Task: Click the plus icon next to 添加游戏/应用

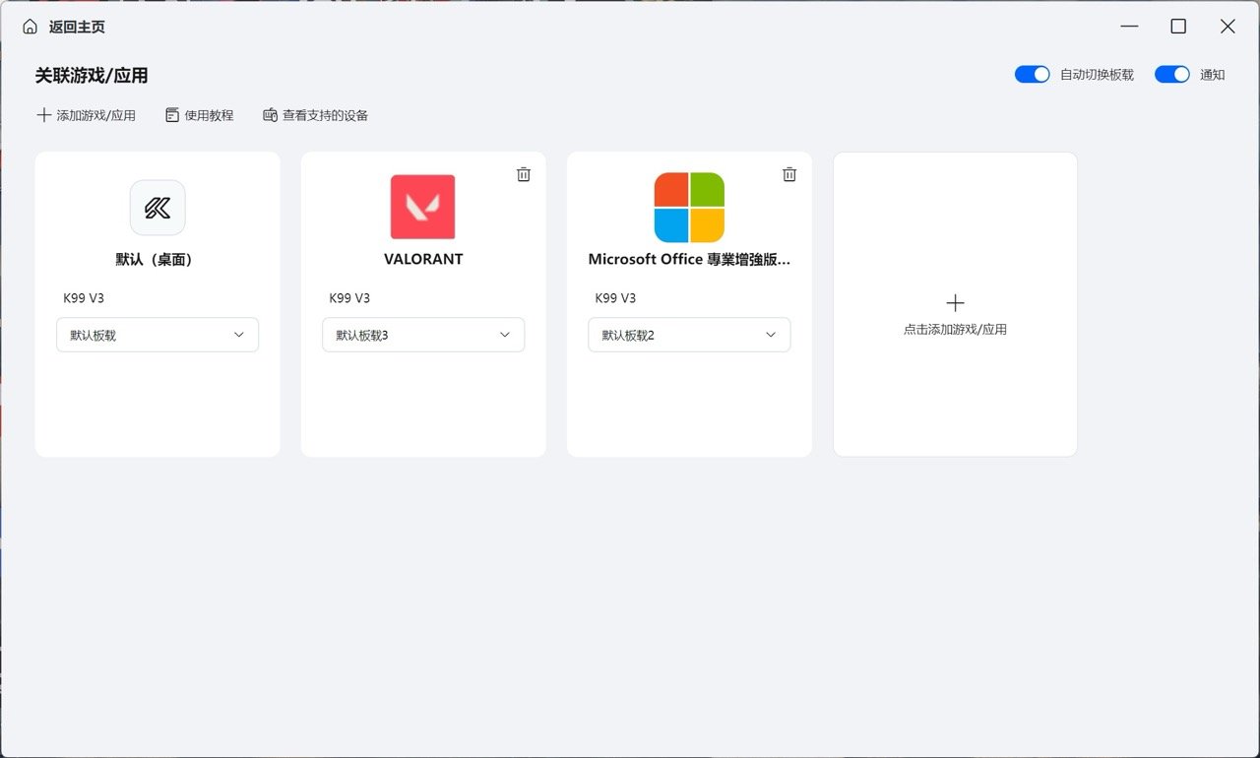Action: coord(43,115)
